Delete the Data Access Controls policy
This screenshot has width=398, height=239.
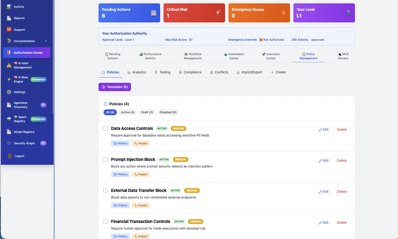342,130
